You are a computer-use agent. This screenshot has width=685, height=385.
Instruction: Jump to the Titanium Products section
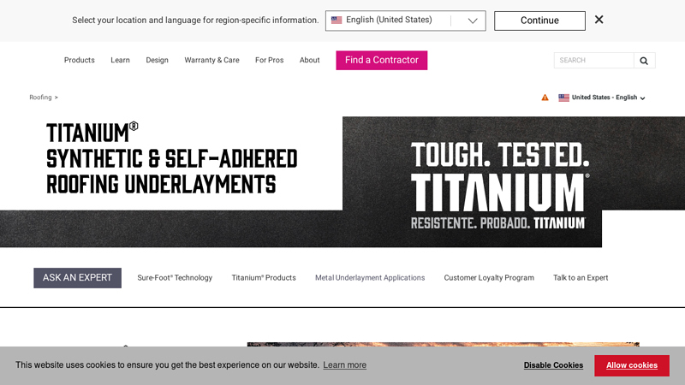tap(264, 277)
